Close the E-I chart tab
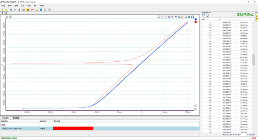The height and width of the screenshot is (140, 258). (x=6, y=13)
